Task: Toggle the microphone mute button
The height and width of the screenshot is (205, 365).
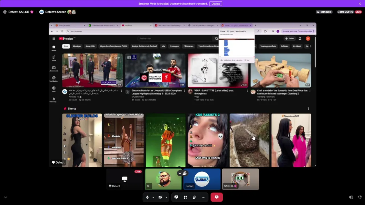Action: pyautogui.click(x=147, y=197)
